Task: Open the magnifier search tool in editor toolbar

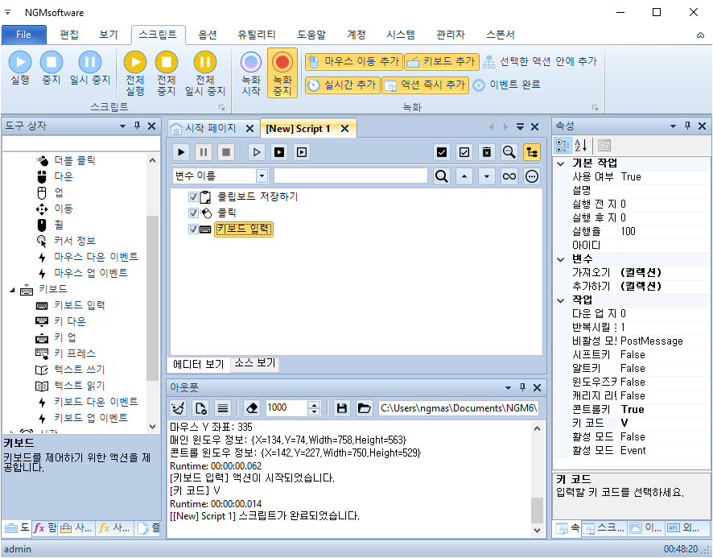Action: (x=509, y=152)
